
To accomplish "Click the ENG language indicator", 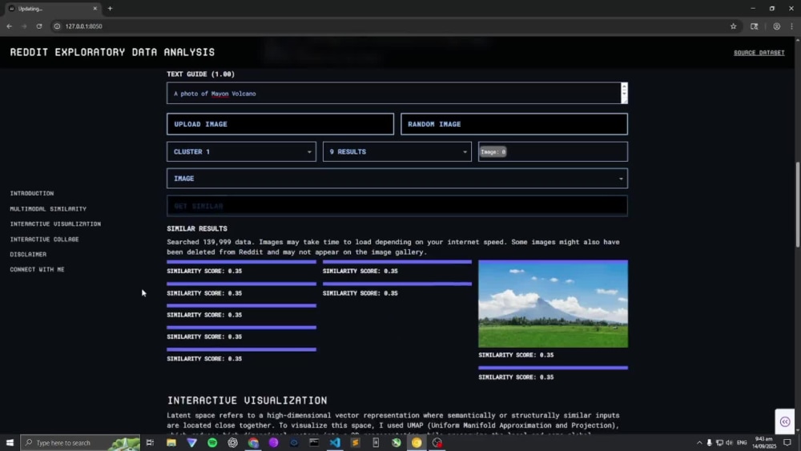I will click(742, 442).
